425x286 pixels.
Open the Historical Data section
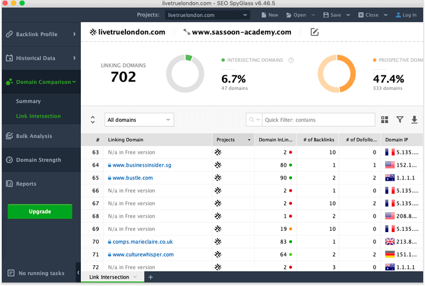click(41, 58)
